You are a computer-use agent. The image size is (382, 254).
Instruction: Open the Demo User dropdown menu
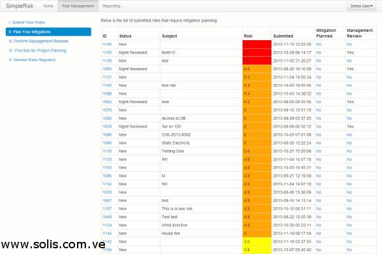coord(361,6)
